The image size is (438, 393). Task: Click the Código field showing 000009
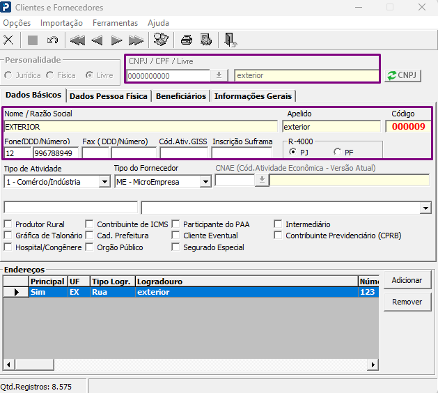[x=408, y=127]
